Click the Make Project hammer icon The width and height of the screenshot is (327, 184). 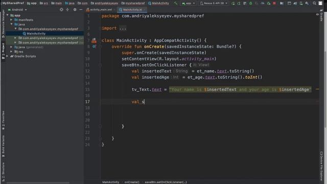coord(176,3)
